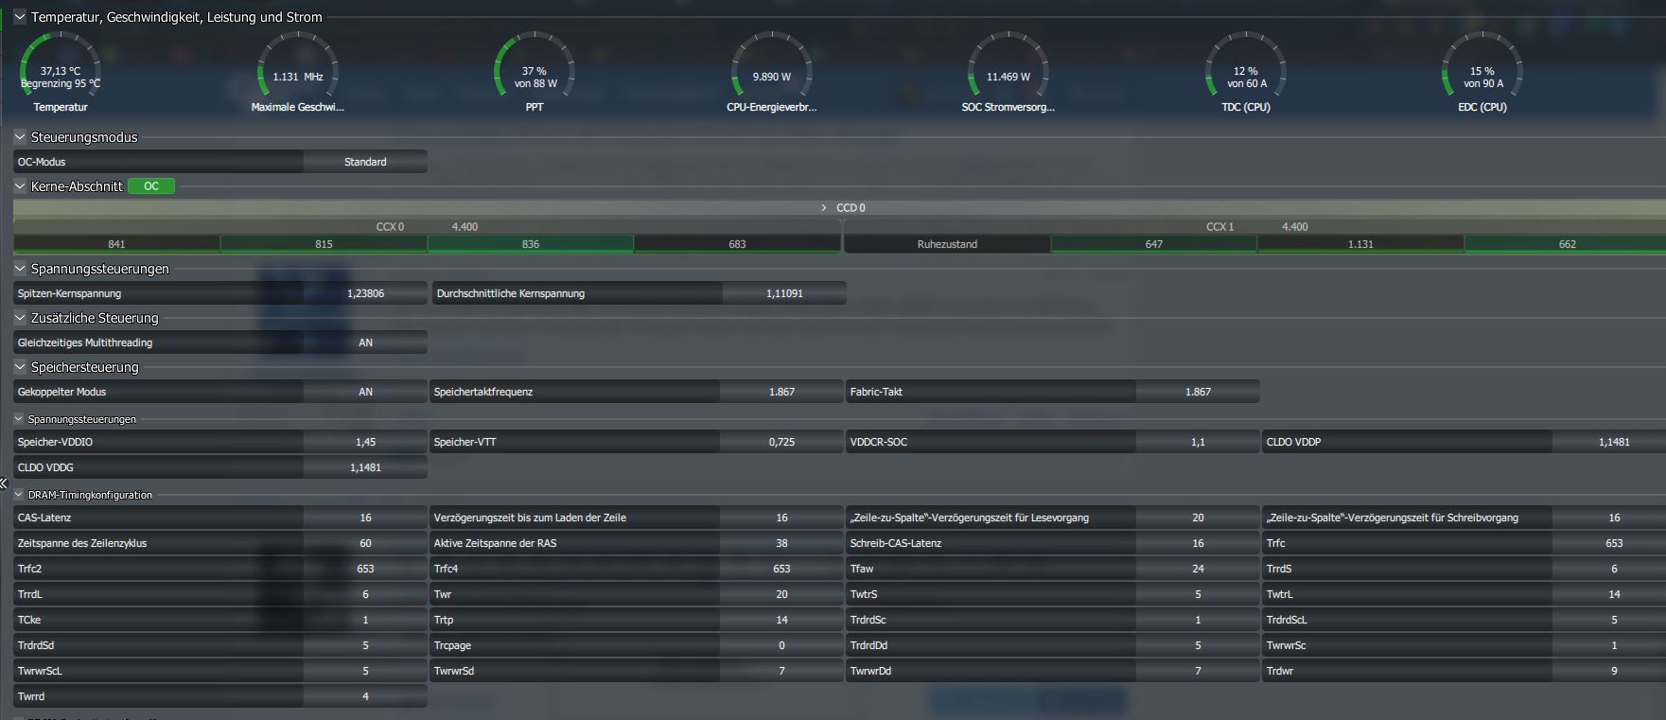Click Speicher-VDDIO value 1,45
The height and width of the screenshot is (720, 1666).
pos(365,442)
